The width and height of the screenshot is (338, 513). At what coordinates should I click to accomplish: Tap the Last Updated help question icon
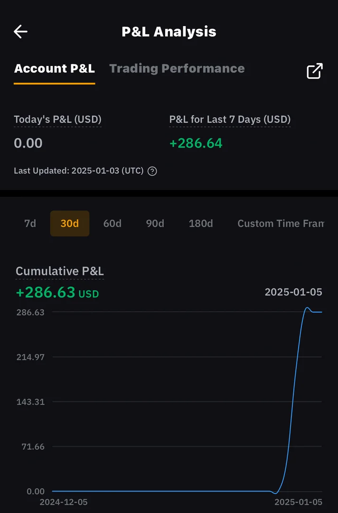pyautogui.click(x=152, y=171)
